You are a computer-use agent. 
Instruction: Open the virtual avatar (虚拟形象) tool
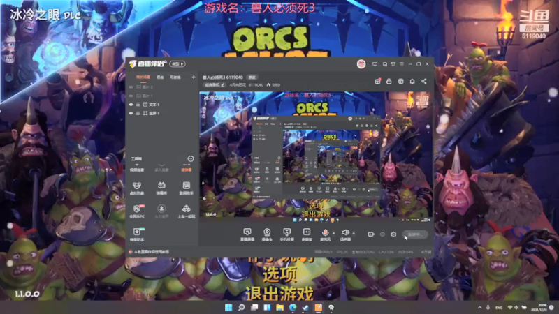pos(136,188)
